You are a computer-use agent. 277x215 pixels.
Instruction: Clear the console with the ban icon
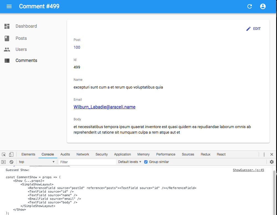[x=11, y=162]
